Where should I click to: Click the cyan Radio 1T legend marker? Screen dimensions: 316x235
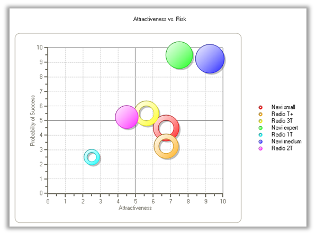(260, 135)
